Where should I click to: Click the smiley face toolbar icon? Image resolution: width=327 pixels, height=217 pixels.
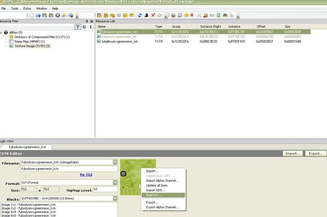[186, 15]
